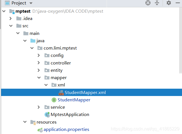Click the mapper package icon
Screen dimensions: 182x134
click(x=47, y=78)
